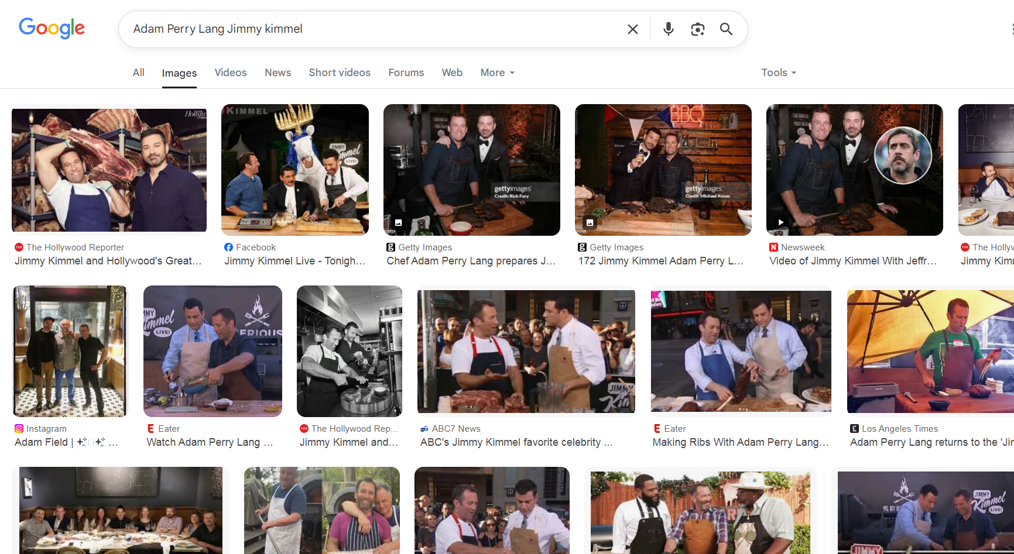Open Hollywood Reporter meat locker image thumbnail
1014x554 pixels.
click(109, 170)
